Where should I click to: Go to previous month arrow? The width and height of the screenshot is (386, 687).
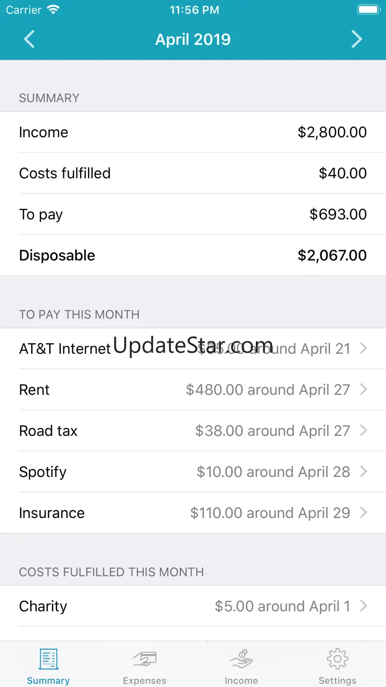pos(29,40)
